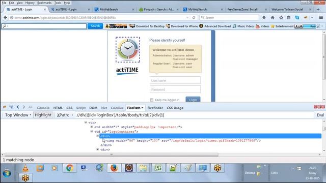Click the blue Login button
The width and height of the screenshot is (326, 183).
click(x=193, y=100)
